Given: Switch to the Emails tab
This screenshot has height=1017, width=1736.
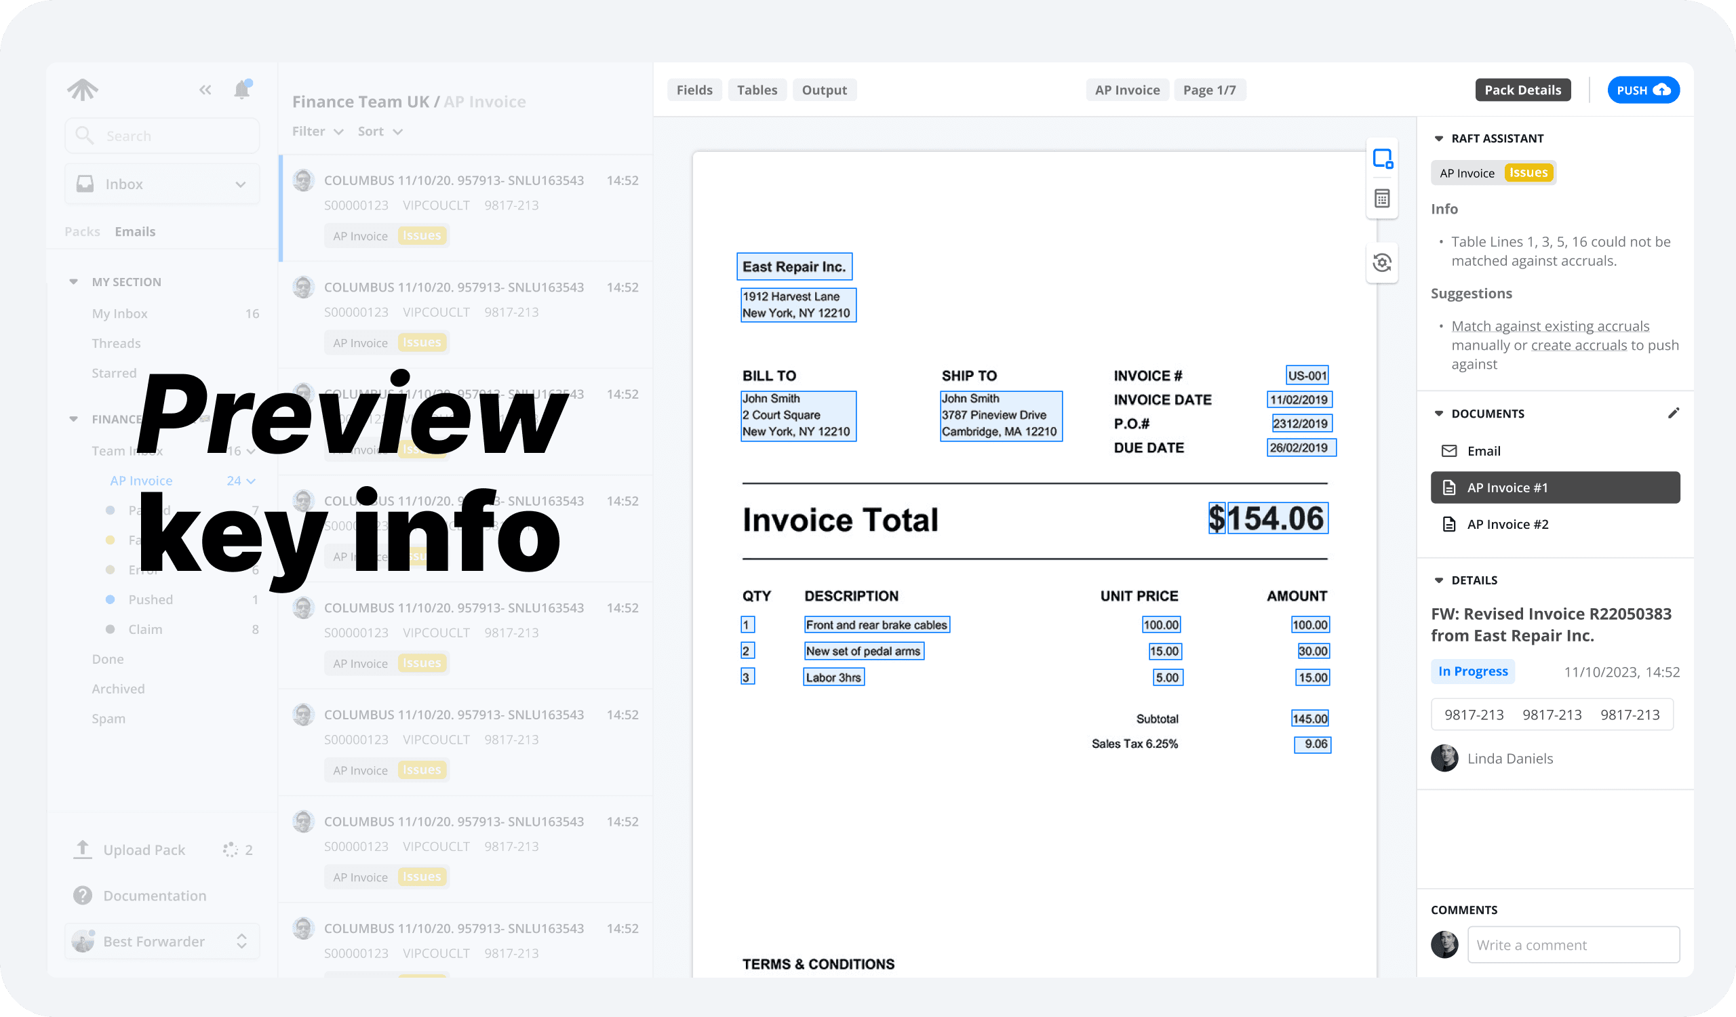Looking at the screenshot, I should pos(135,231).
